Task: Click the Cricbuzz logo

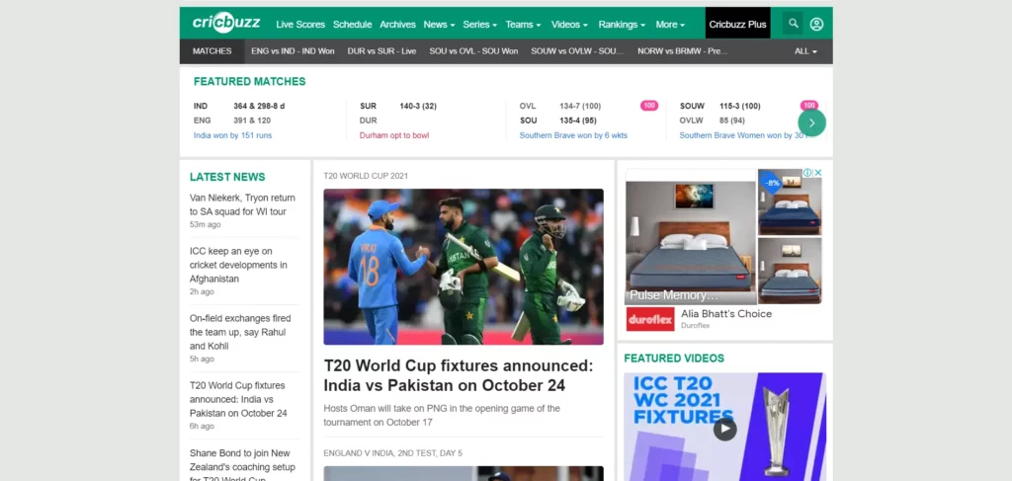Action: (226, 24)
